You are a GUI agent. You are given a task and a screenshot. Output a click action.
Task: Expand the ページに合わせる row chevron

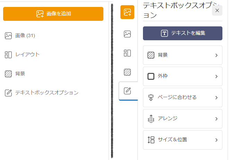[x=216, y=98]
